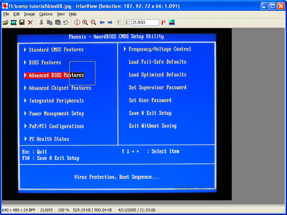Click the 21/693 image index field
This screenshot has width=287, height=215.
click(145, 23)
